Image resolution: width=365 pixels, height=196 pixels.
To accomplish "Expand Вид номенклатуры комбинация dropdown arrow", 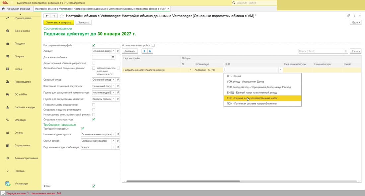I will (x=113, y=147).
